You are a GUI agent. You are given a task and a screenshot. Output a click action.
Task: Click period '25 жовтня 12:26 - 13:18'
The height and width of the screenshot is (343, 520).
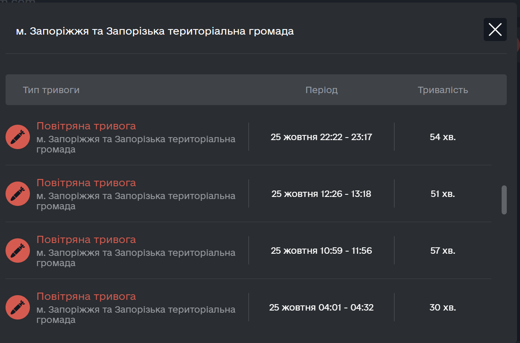click(321, 194)
